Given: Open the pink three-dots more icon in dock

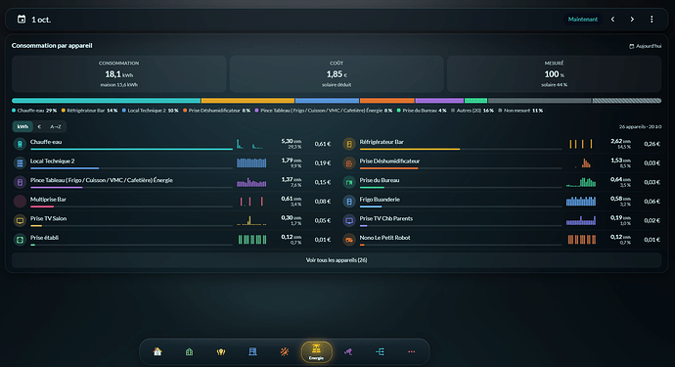Looking at the screenshot, I should click(412, 352).
